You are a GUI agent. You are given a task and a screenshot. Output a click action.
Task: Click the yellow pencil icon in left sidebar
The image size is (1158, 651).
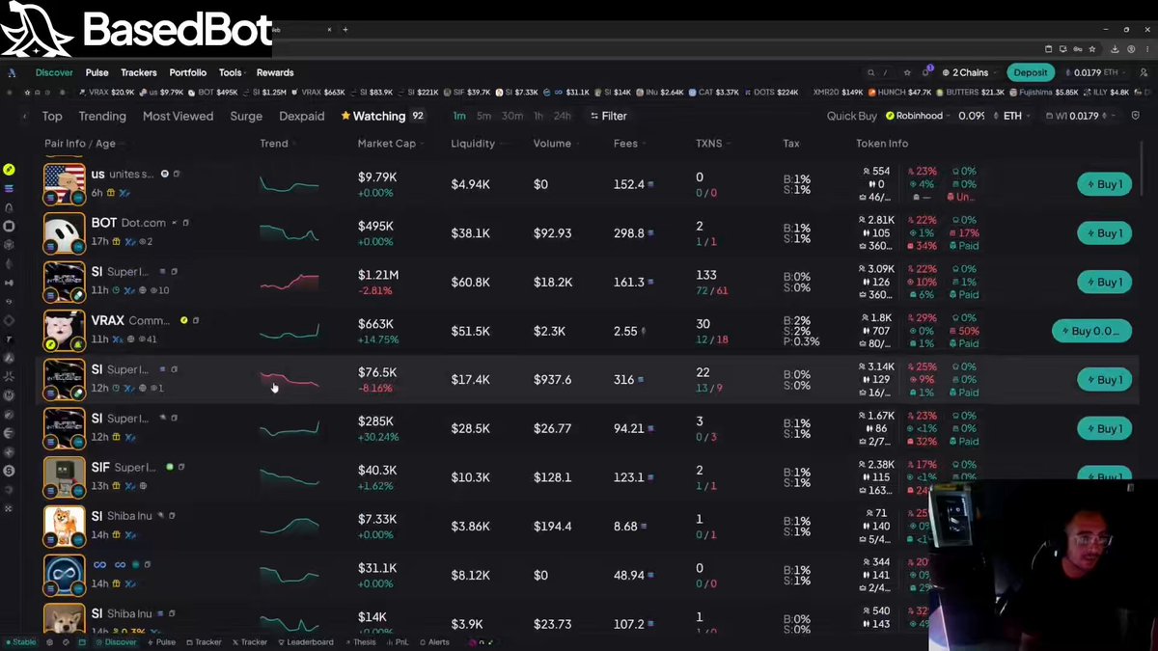[9, 169]
